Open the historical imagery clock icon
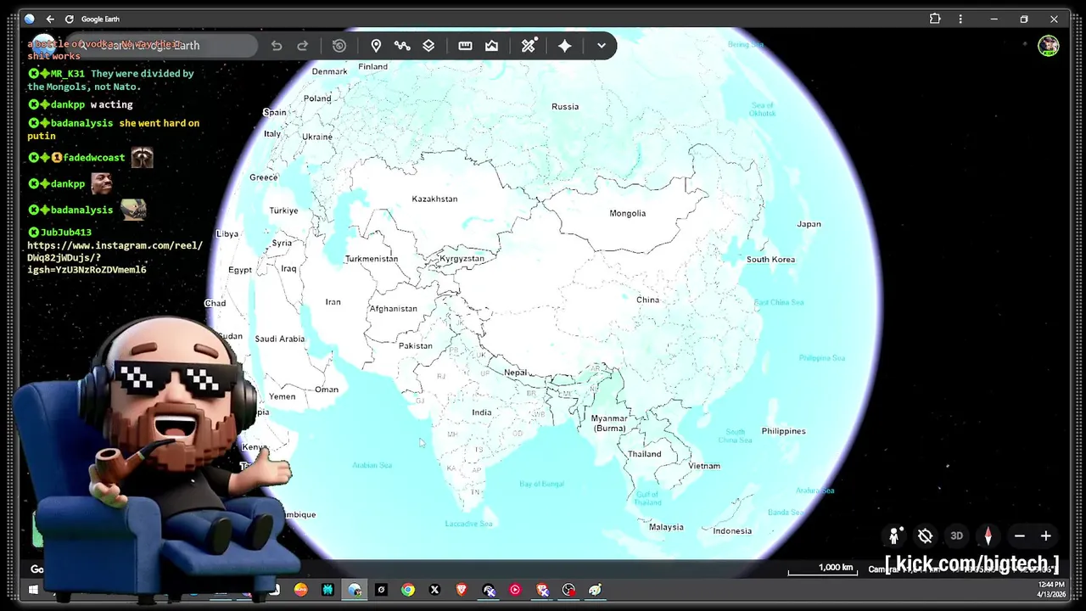 tap(339, 46)
